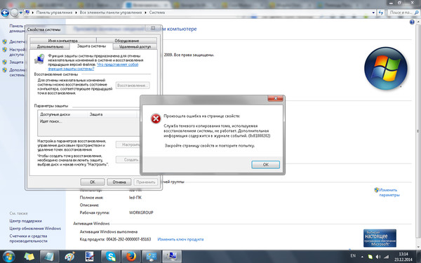Click the 'Создать' button
Image resolution: width=421 pixels, height=263 pixels.
click(128, 160)
